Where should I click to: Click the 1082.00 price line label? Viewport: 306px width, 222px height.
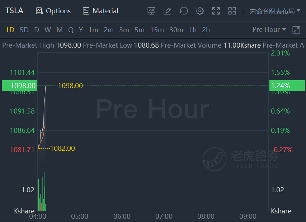tap(62, 148)
